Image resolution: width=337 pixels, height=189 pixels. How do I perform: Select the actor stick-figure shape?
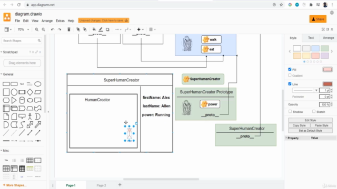30,117
